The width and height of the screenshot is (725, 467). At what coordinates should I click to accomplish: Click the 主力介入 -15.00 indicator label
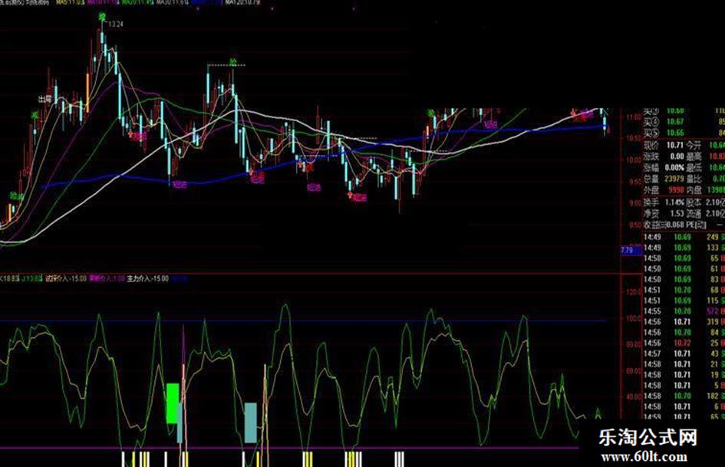[x=147, y=279]
